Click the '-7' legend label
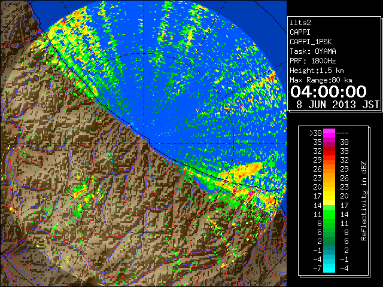The width and height of the screenshot is (383, 287). click(318, 268)
